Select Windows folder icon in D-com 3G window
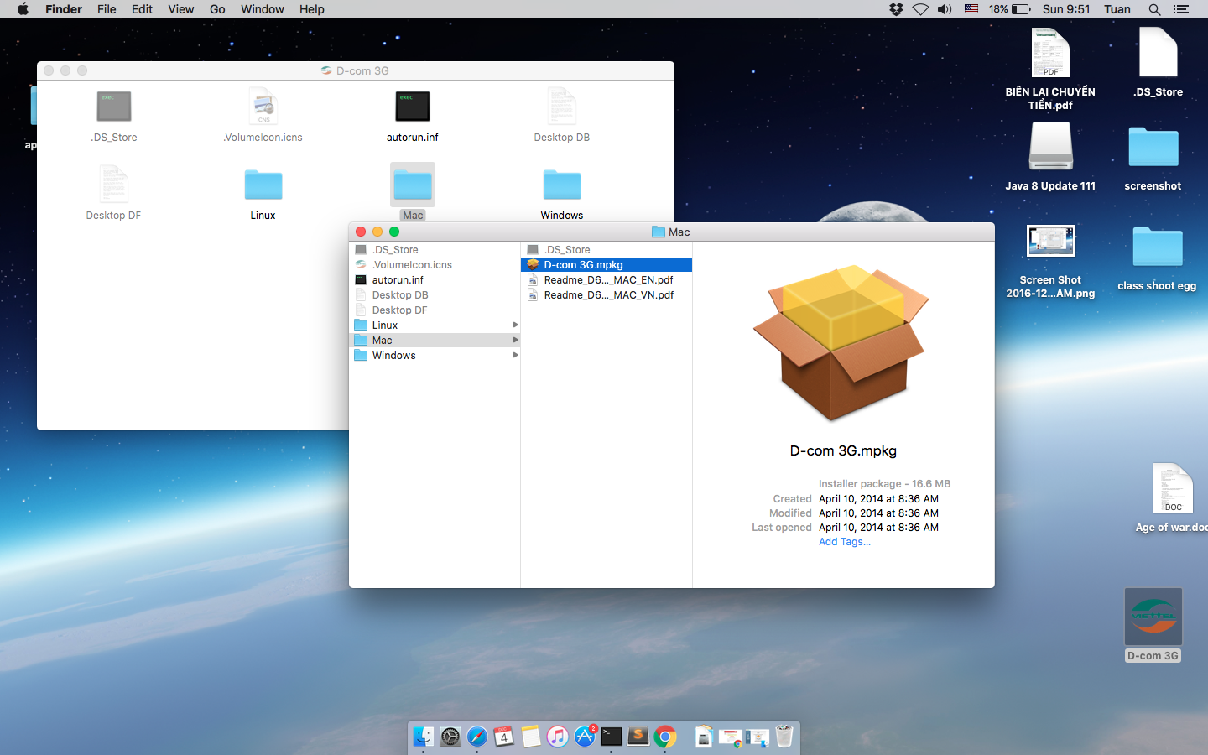This screenshot has height=755, width=1208. coord(562,185)
